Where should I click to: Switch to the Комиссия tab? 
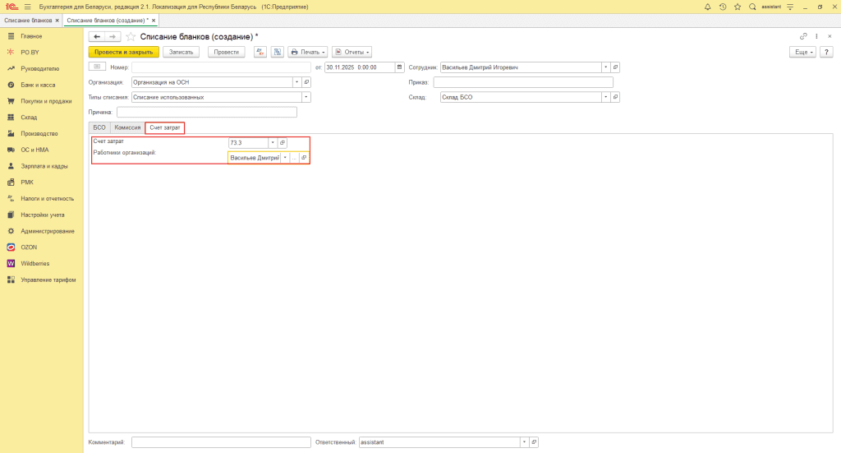(x=127, y=128)
